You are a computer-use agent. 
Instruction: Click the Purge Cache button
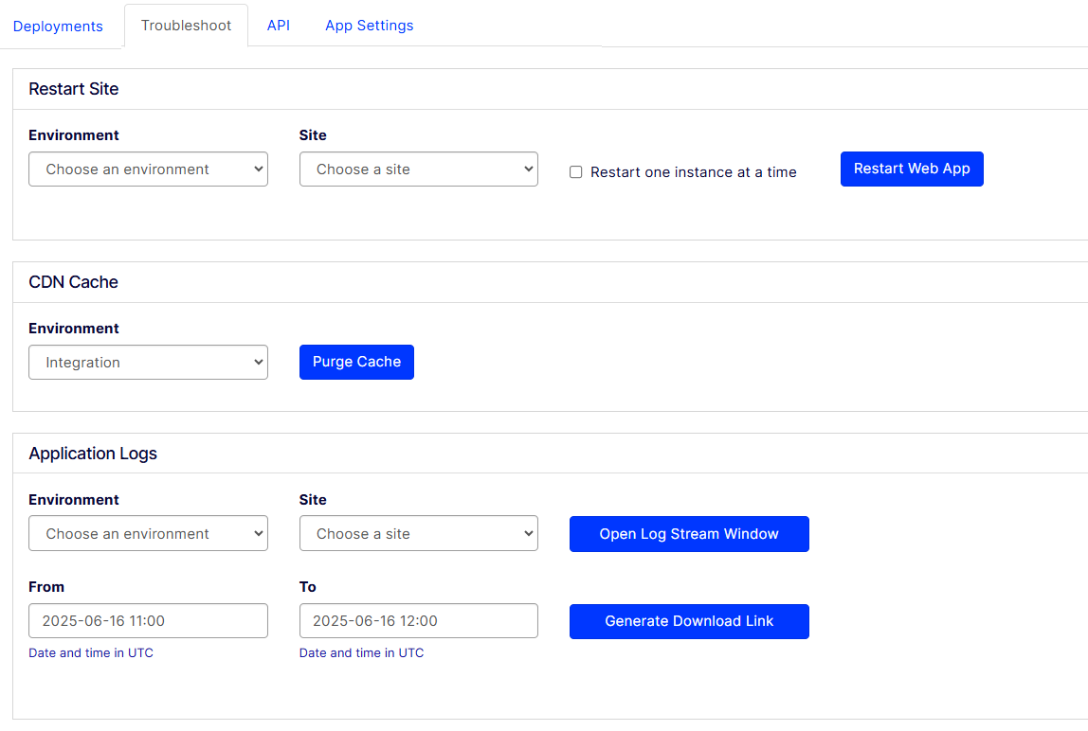[356, 362]
